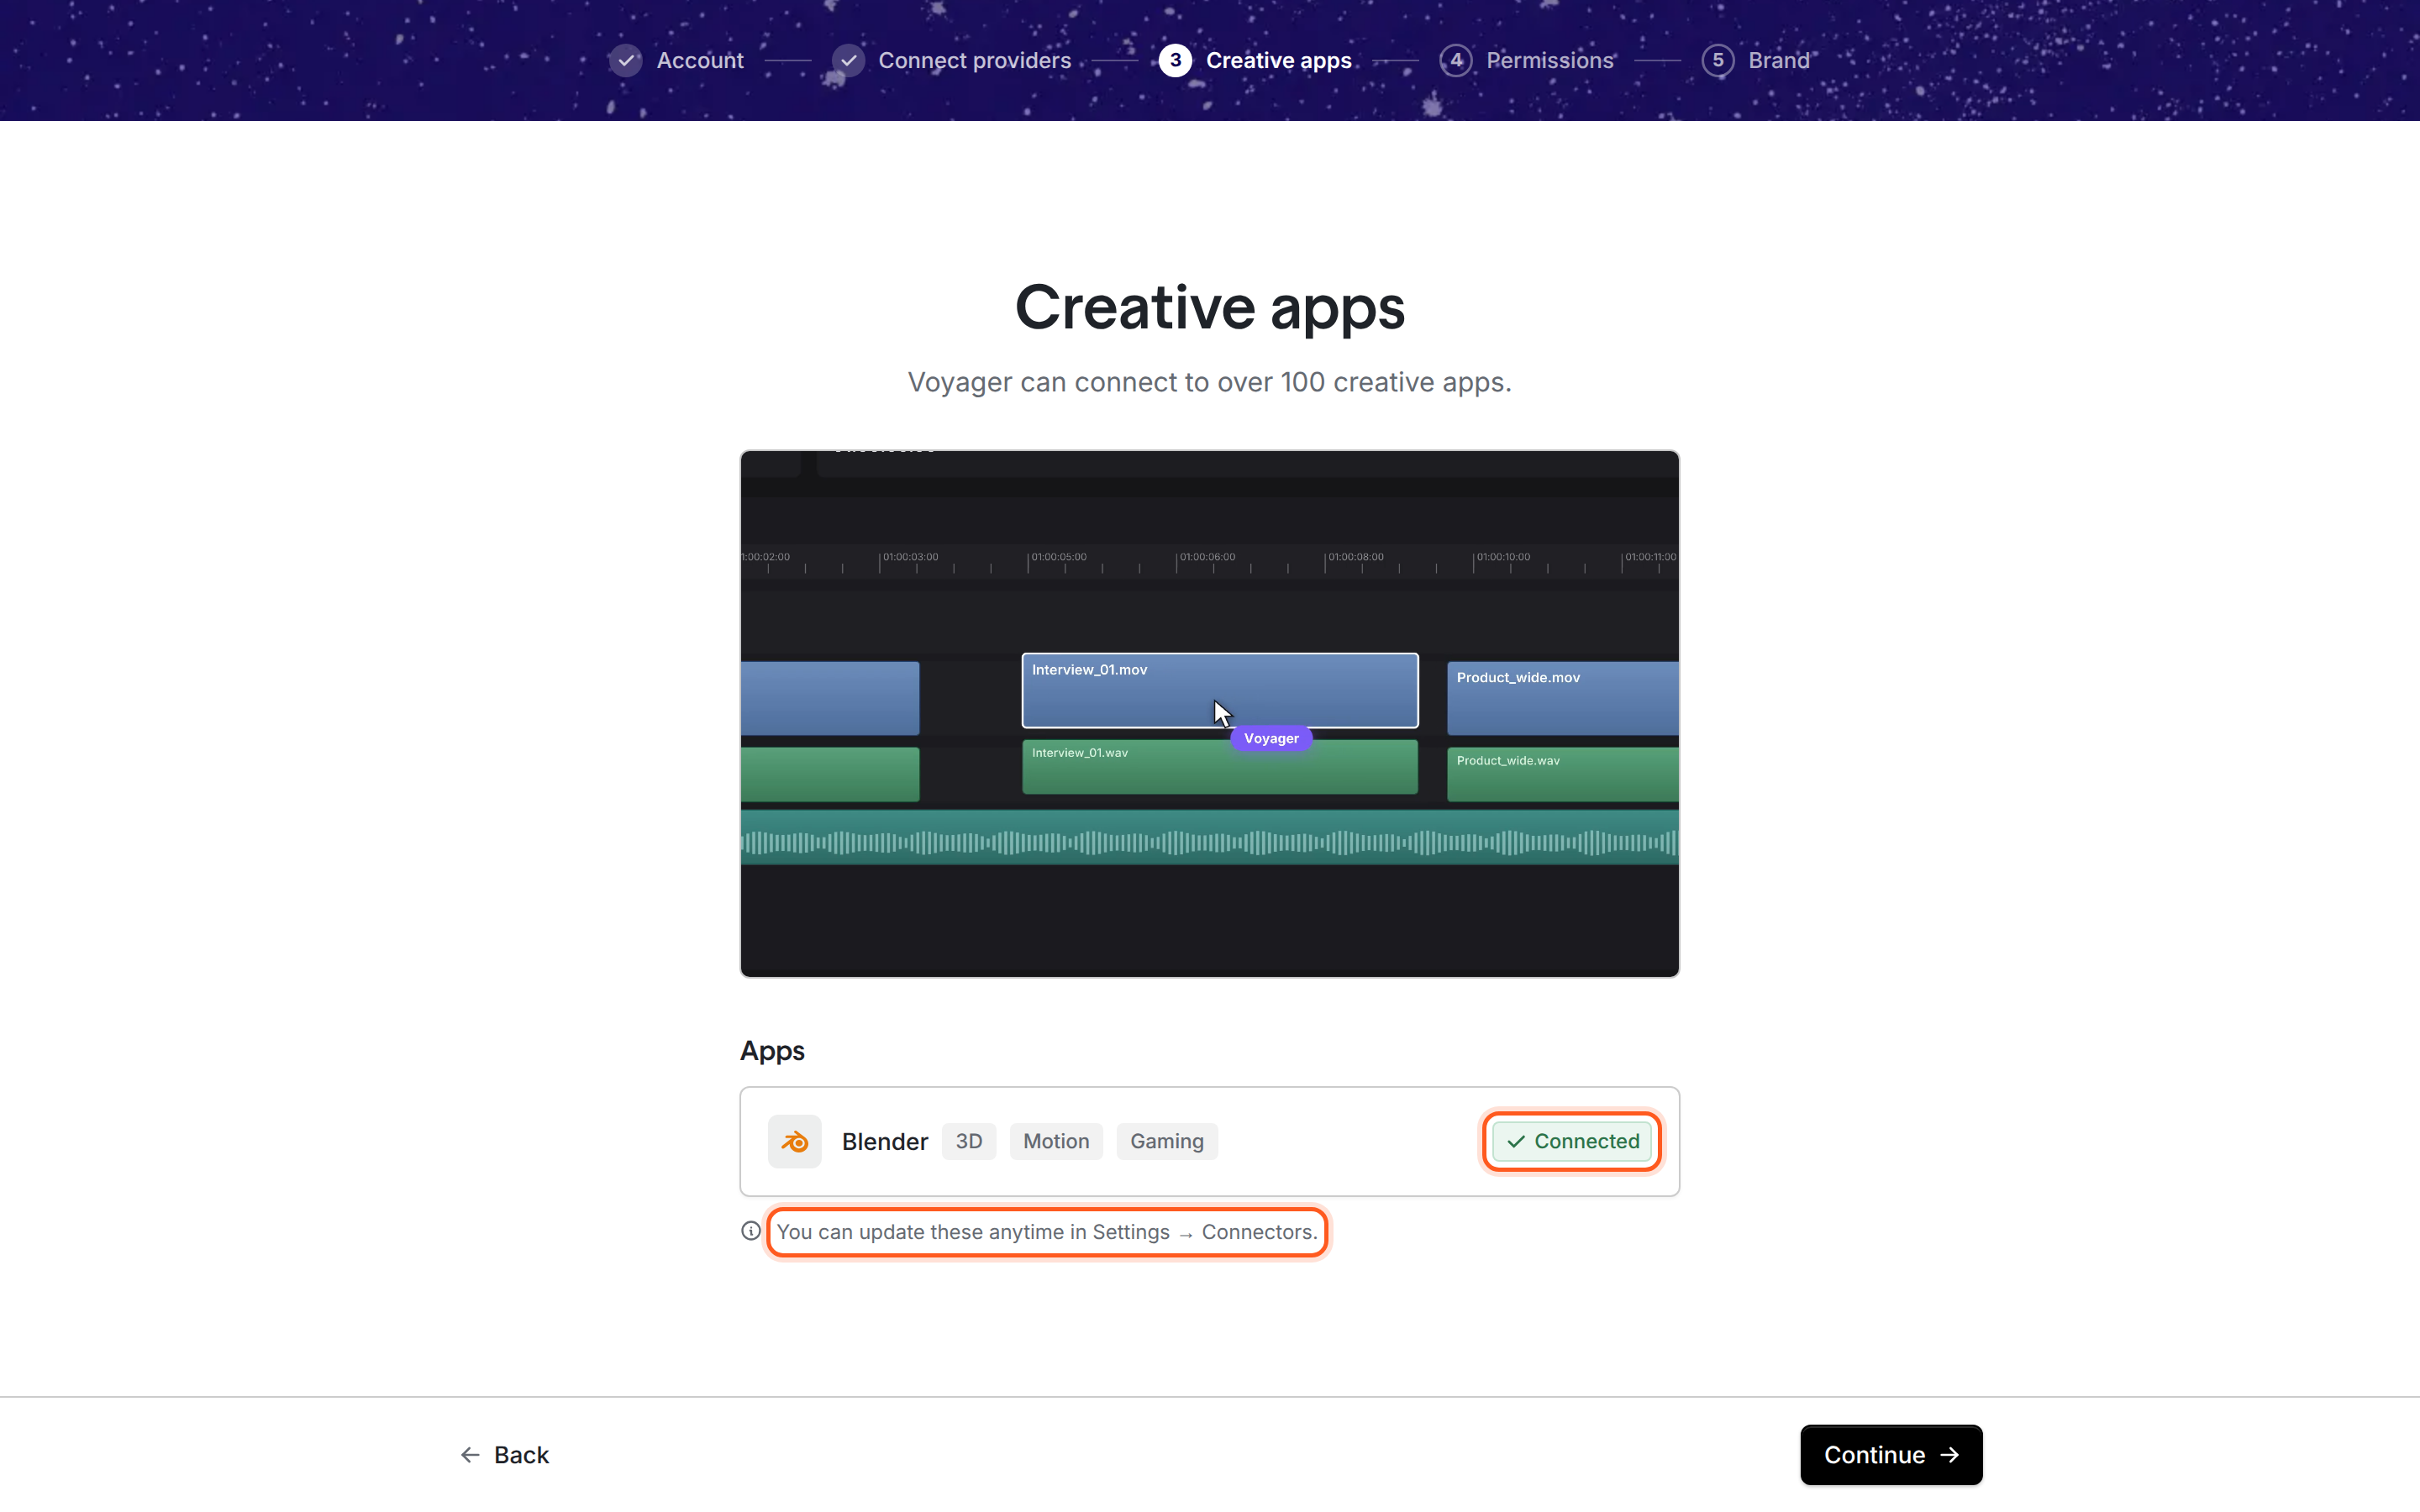The height and width of the screenshot is (1512, 2420).
Task: Jump to the Brand step label
Action: [1779, 60]
